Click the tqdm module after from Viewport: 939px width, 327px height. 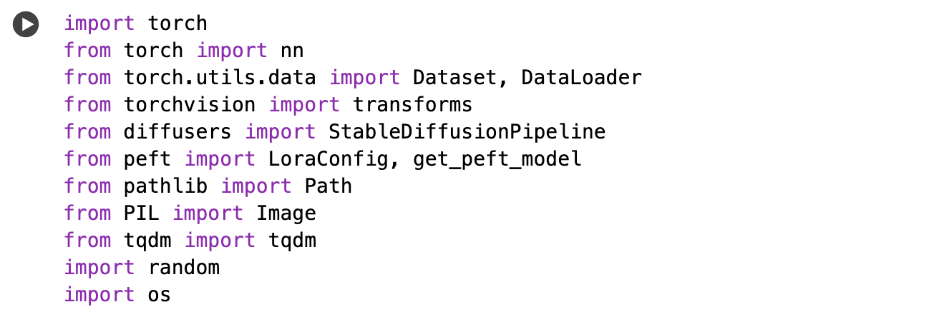click(147, 241)
